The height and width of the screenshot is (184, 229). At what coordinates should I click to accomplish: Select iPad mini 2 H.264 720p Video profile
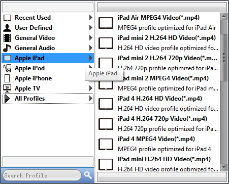coord(158,63)
